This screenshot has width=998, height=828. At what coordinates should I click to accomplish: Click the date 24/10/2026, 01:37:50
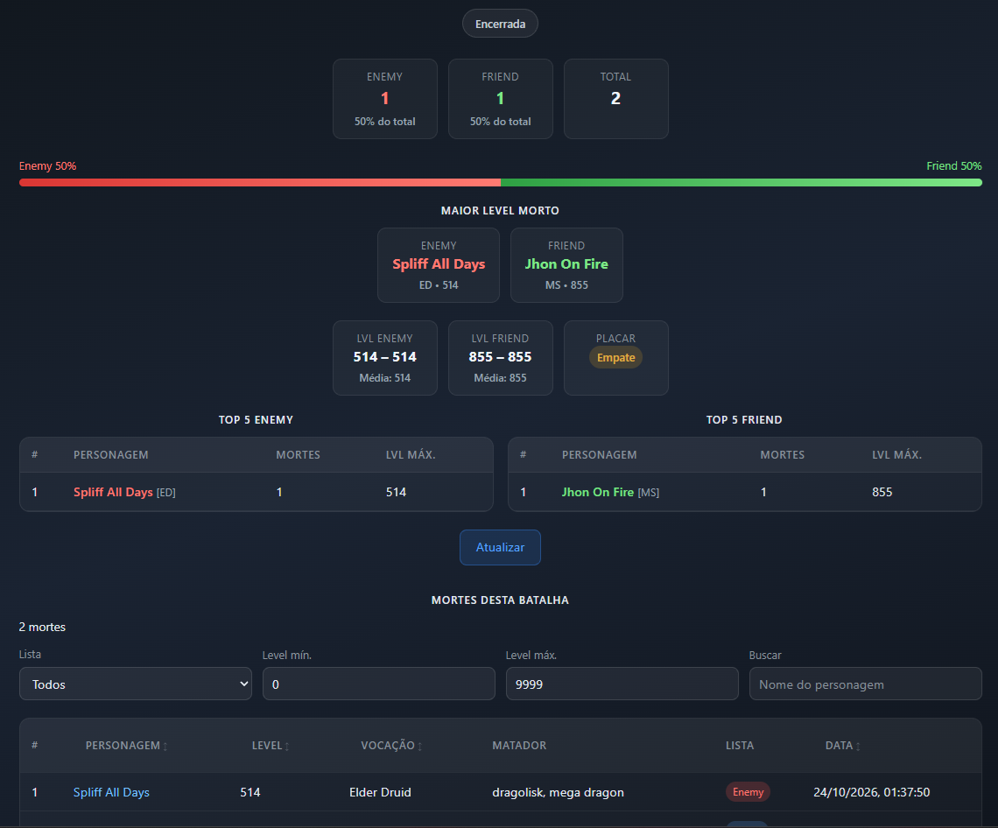coord(871,792)
